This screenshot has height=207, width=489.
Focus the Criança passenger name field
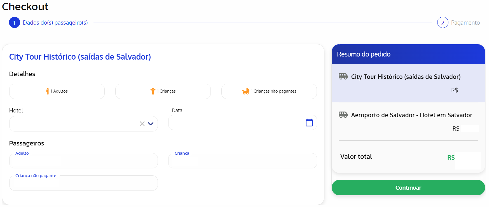[x=242, y=161]
